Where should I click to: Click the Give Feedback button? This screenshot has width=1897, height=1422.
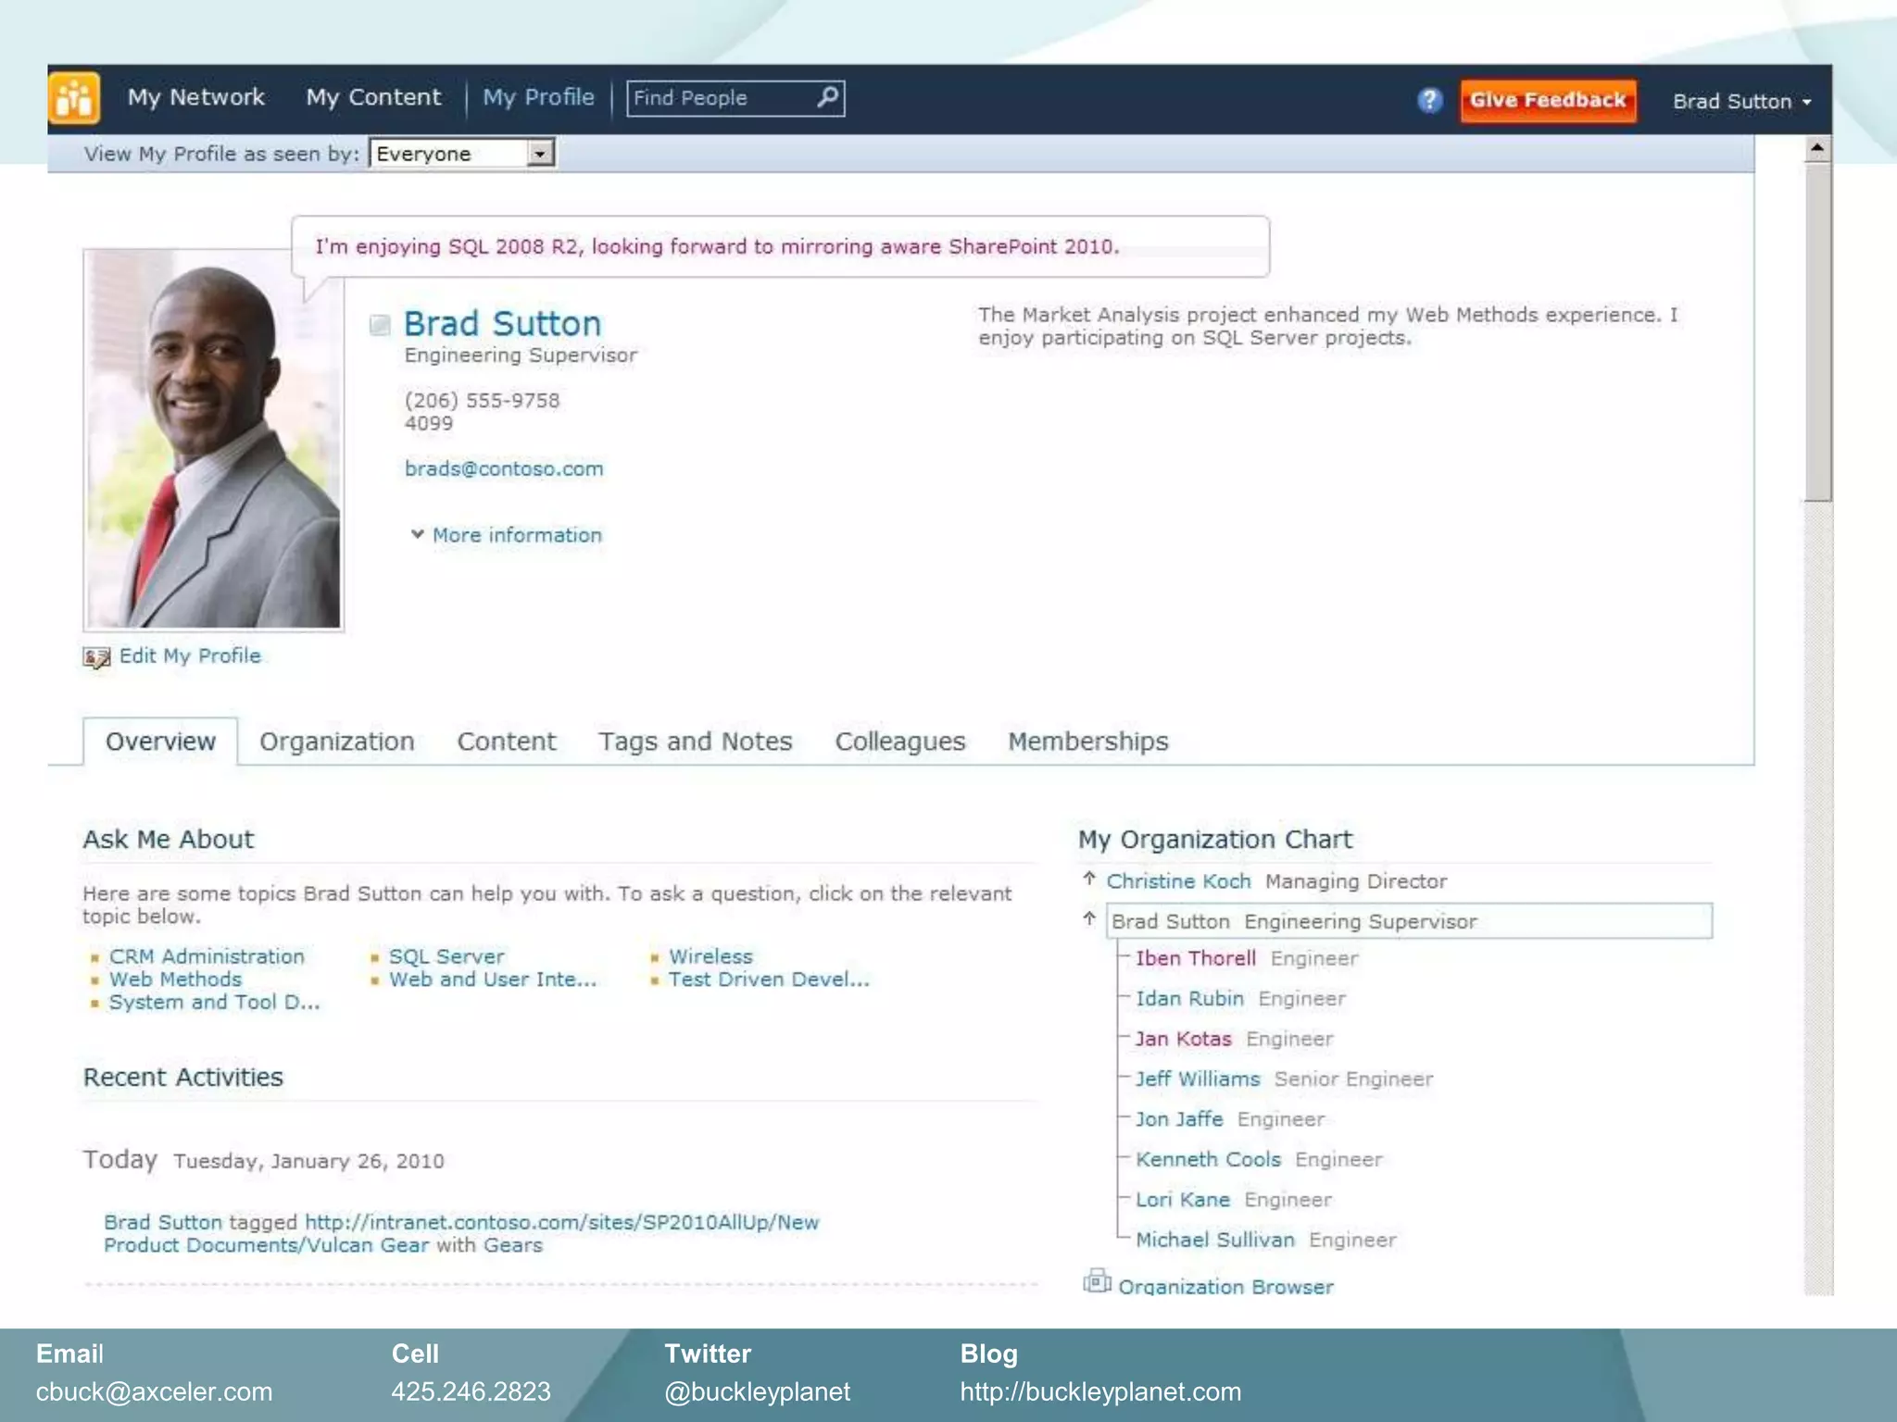1548,100
